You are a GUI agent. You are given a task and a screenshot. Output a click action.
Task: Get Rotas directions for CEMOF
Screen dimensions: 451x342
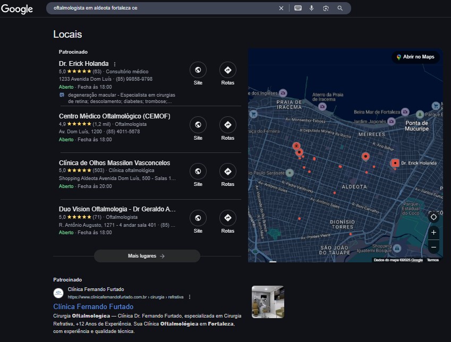point(228,125)
